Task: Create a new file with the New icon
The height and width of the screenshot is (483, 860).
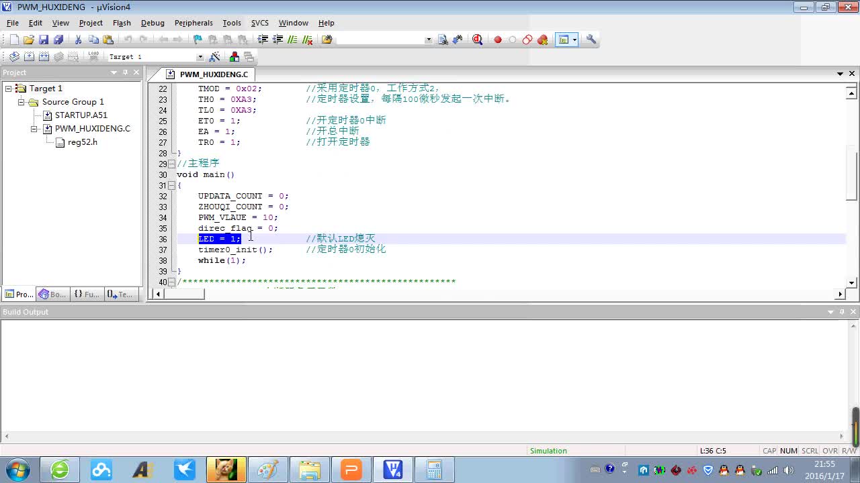Action: point(14,40)
